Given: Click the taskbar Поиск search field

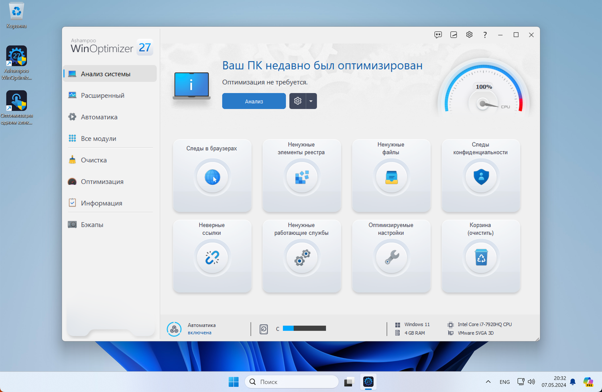Looking at the screenshot, I should pos(292,382).
